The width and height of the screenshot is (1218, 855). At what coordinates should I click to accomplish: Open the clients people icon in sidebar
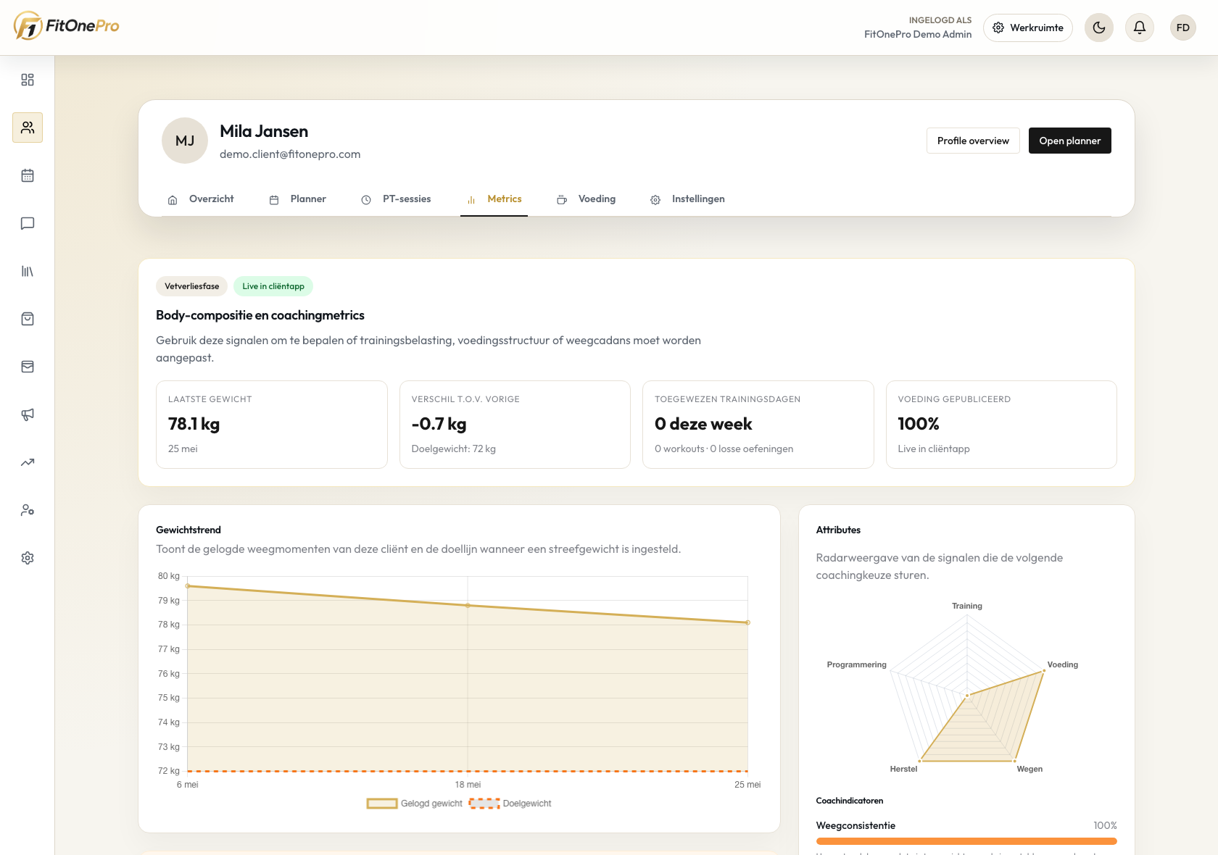(x=28, y=128)
